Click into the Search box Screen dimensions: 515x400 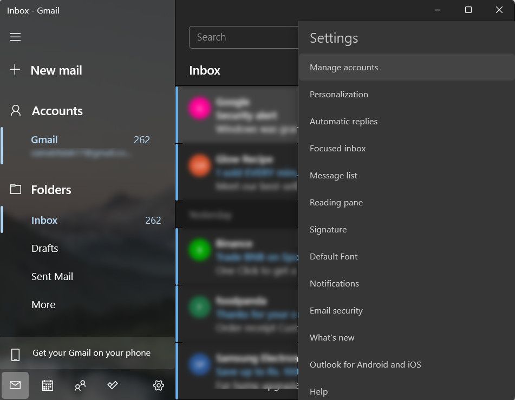244,37
